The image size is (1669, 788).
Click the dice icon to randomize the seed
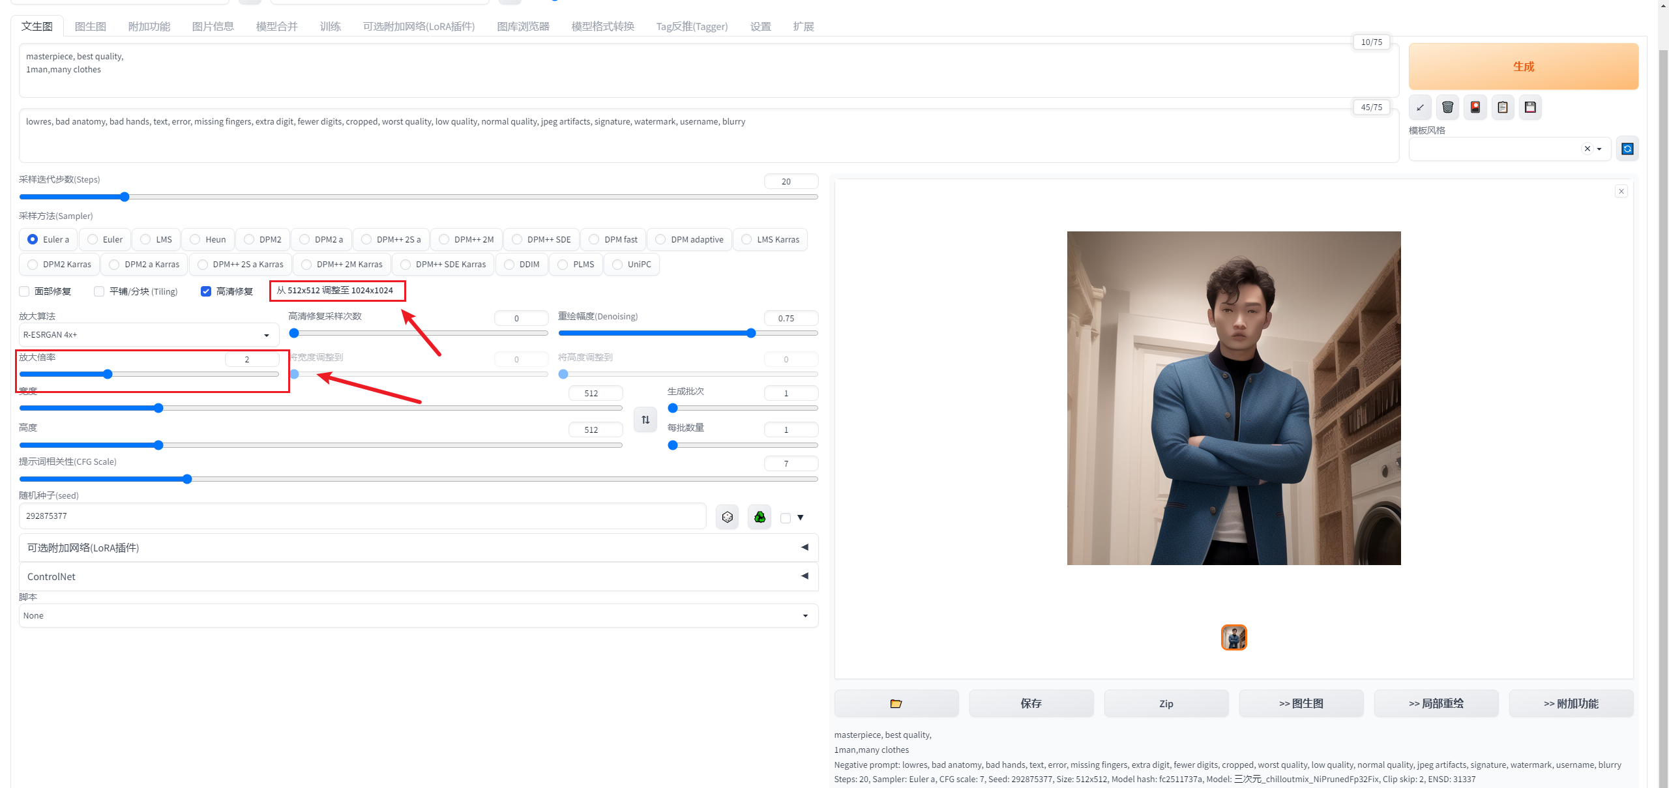[x=728, y=517]
